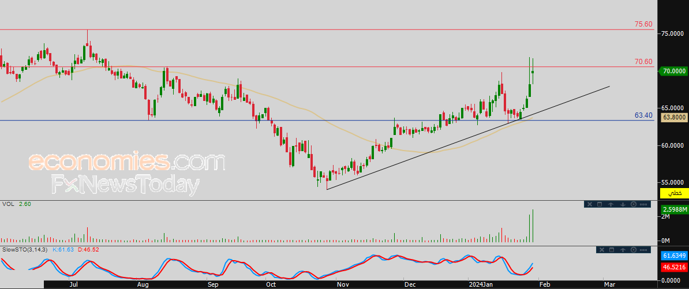Viewport: 689px width, 289px height.
Task: Click the 2024Jan label on time axis
Action: point(482,284)
